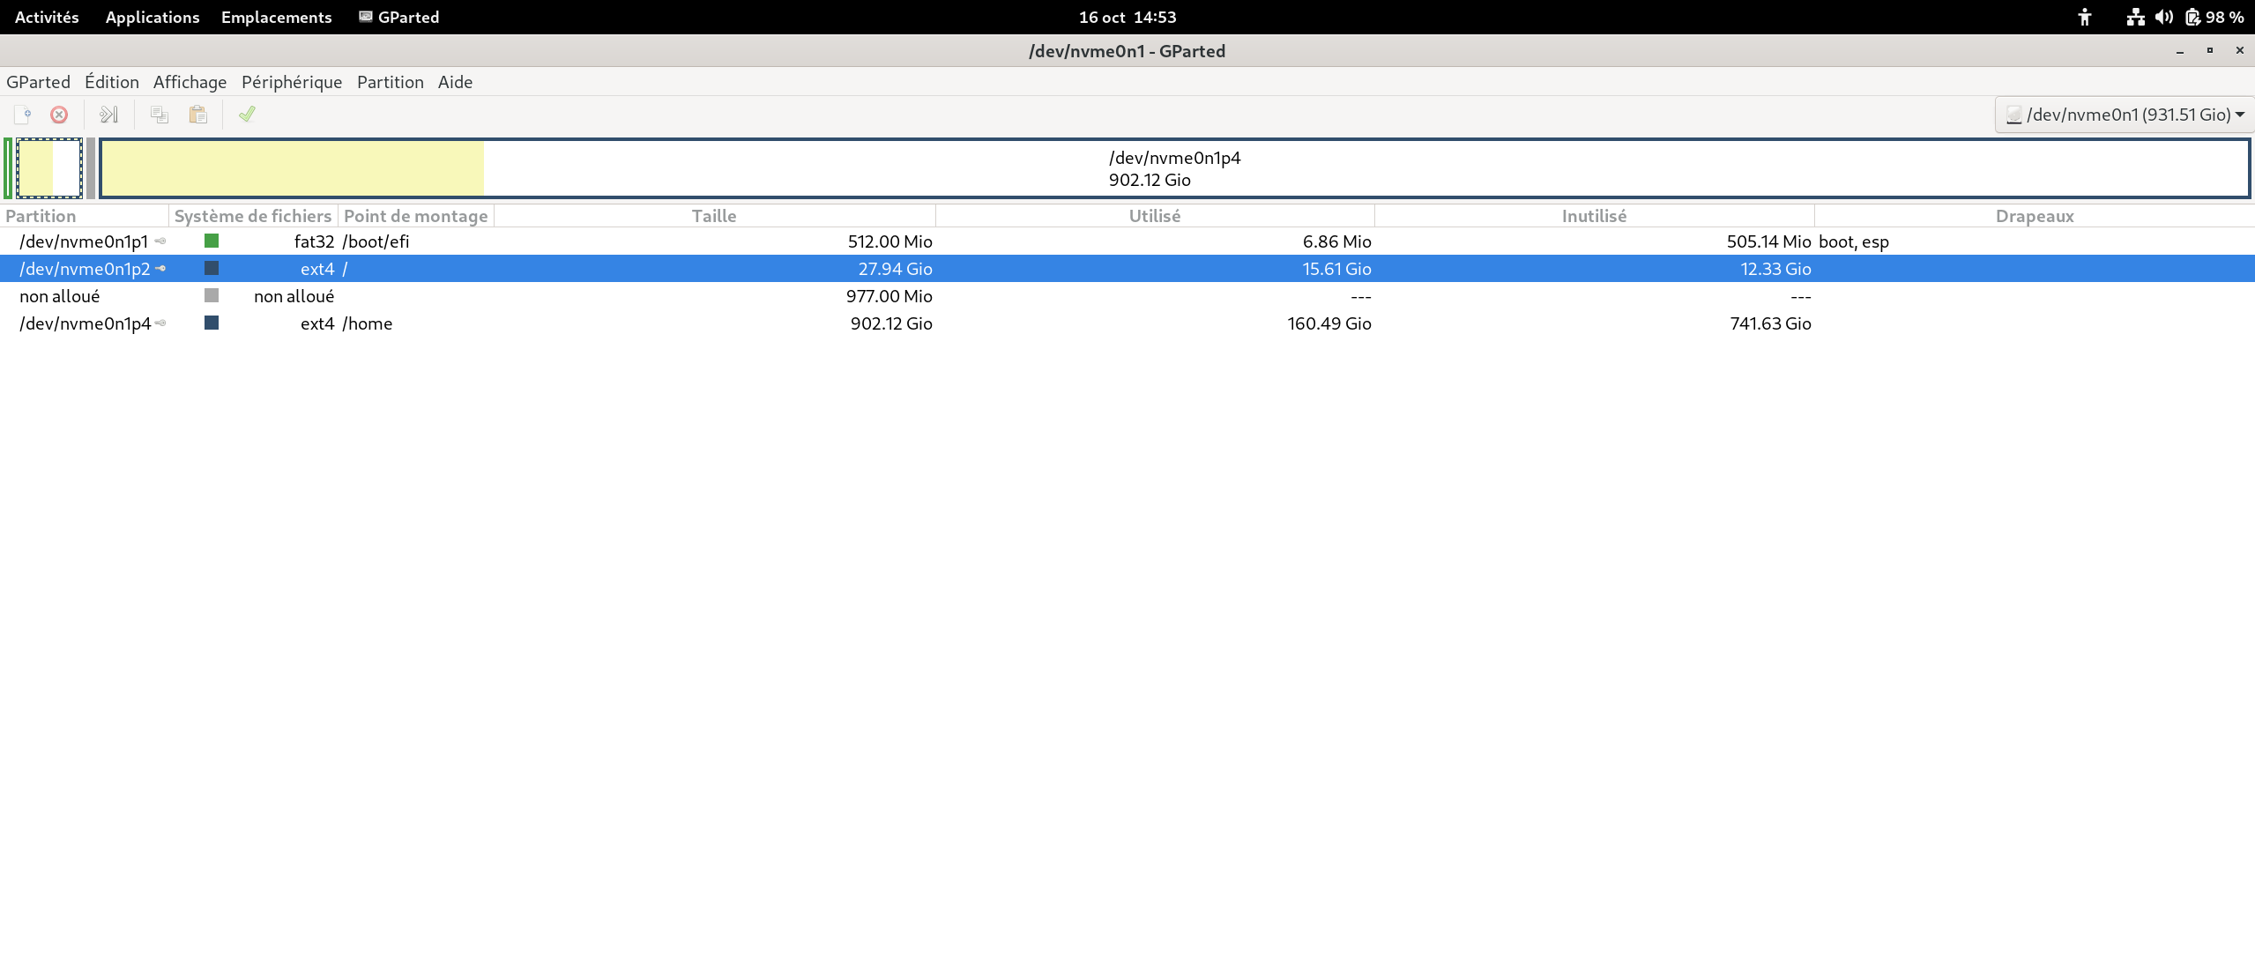
Task: Click nvme0n1p4 block in disk graphic
Action: coord(1174,168)
